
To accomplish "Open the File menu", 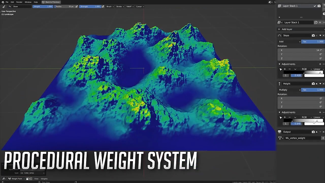I will tap(7, 2).
